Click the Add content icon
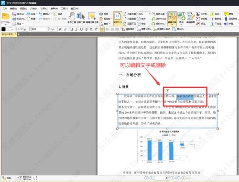The width and height of the screenshot is (239, 182). (x=182, y=16)
